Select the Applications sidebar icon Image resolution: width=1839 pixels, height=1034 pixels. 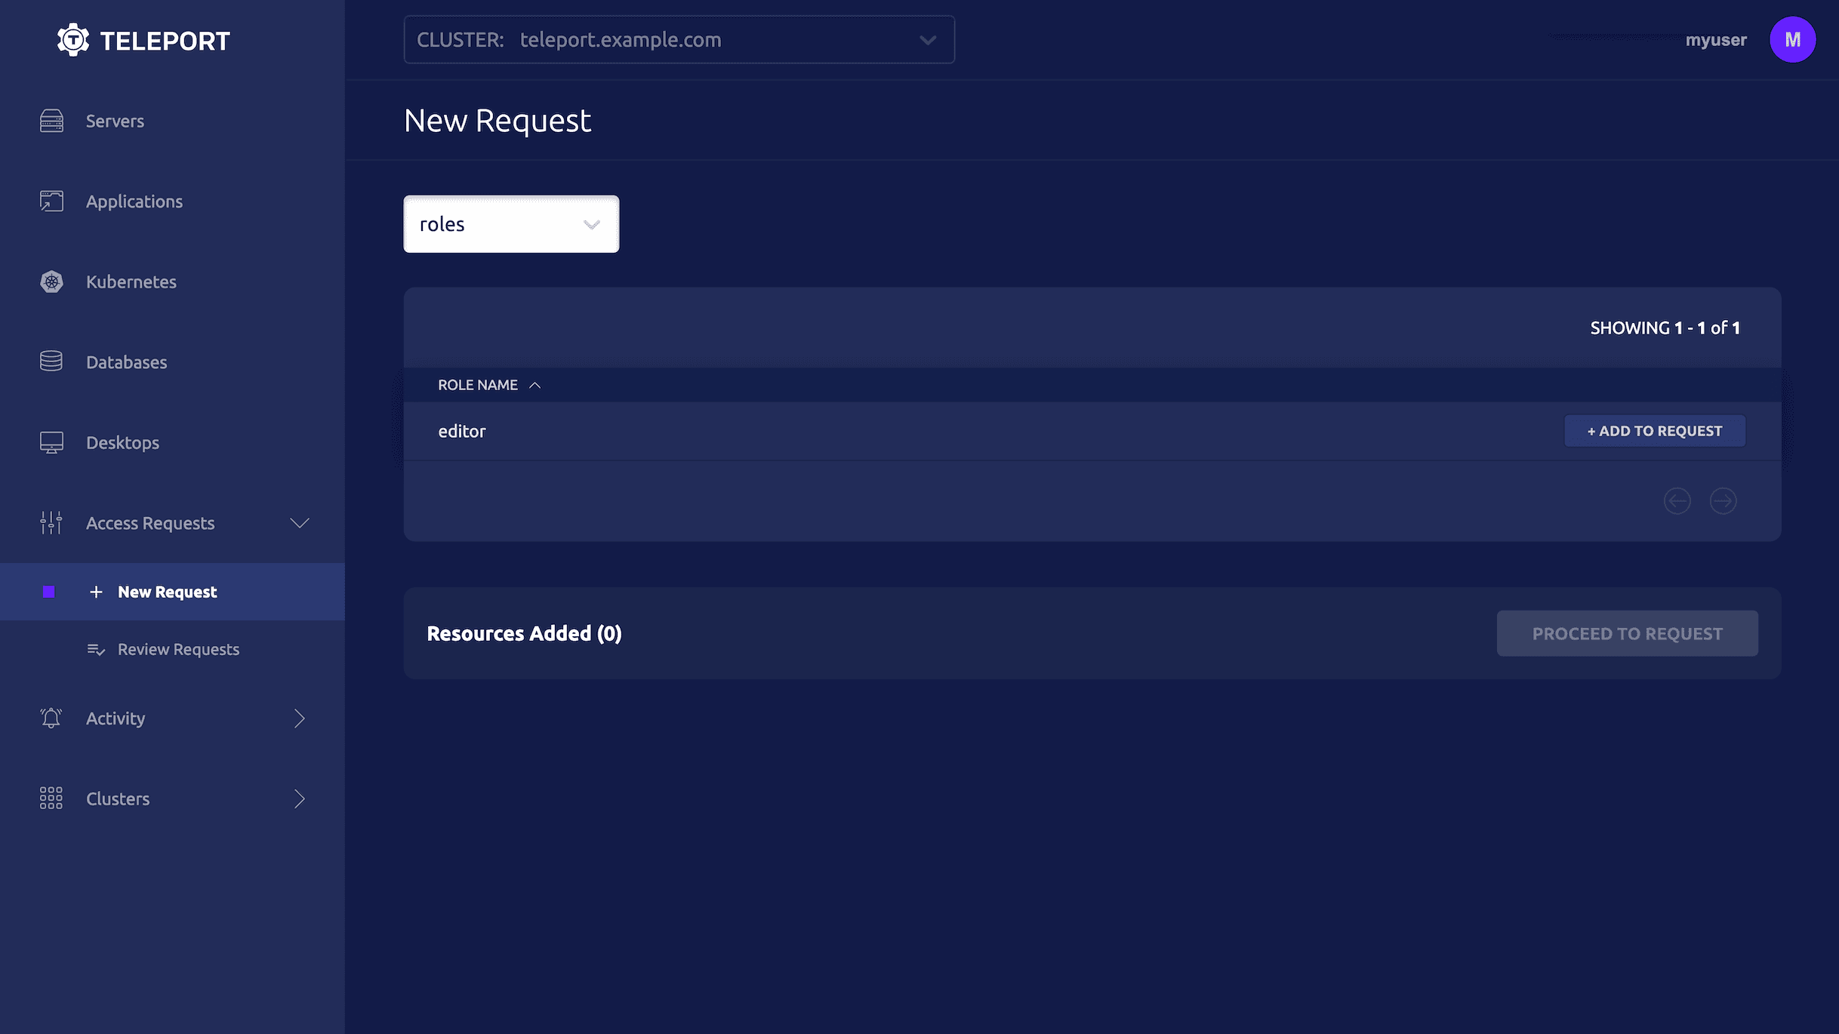pyautogui.click(x=51, y=201)
